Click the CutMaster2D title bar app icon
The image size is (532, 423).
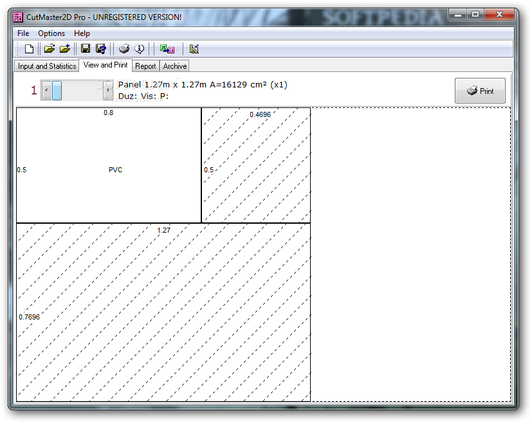click(x=17, y=17)
